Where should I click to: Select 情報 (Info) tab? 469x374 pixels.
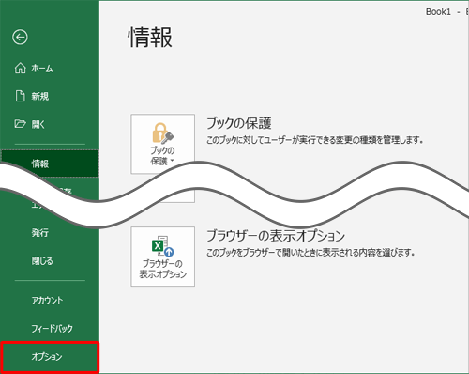point(50,164)
